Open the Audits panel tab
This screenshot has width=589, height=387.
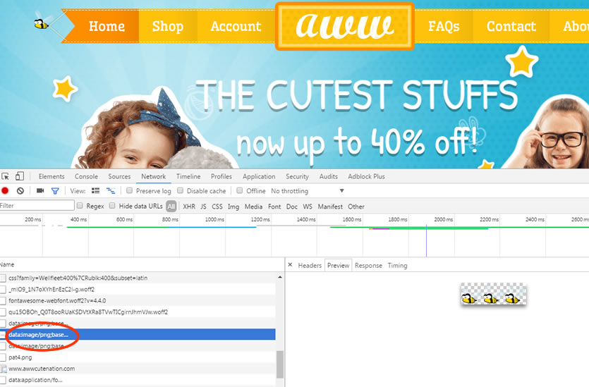point(328,176)
